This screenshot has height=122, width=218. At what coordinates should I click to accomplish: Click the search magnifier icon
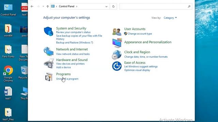(x=189, y=6)
